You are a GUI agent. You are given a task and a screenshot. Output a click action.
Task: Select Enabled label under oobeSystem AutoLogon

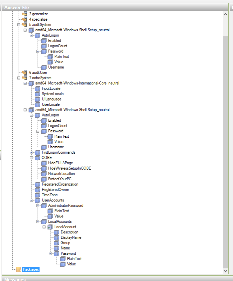click(x=55, y=120)
